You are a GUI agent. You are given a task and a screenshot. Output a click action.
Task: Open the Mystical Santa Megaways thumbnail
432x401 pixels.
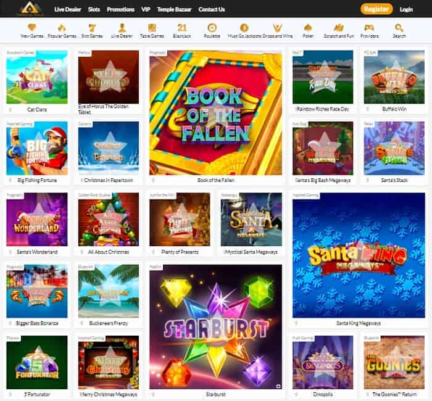point(251,219)
